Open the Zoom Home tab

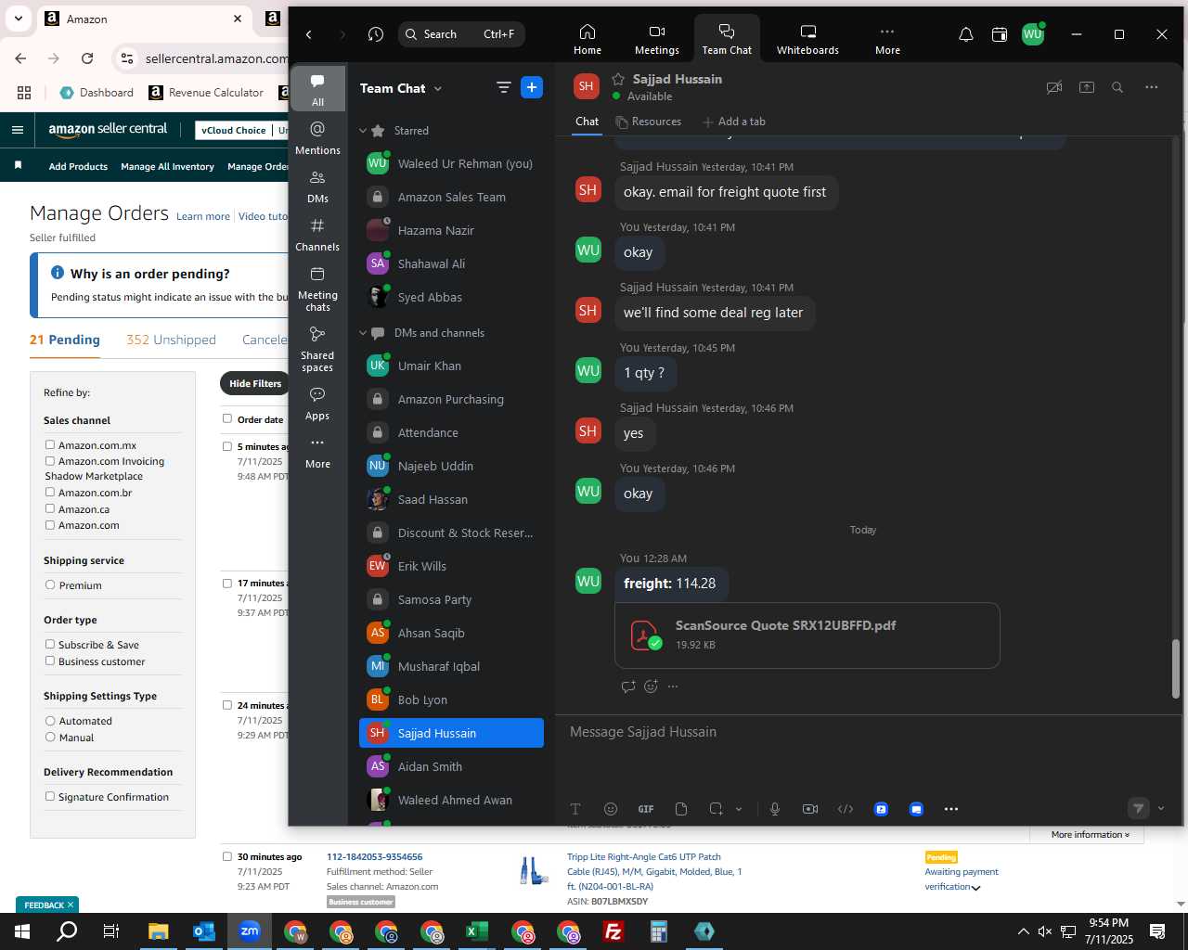(x=587, y=39)
